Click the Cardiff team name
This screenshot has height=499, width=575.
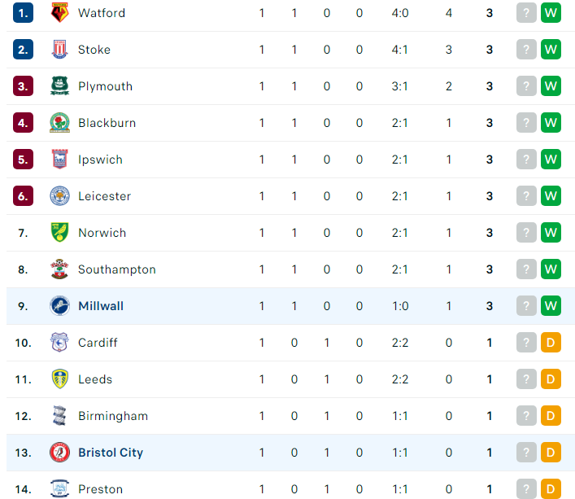pyautogui.click(x=98, y=343)
